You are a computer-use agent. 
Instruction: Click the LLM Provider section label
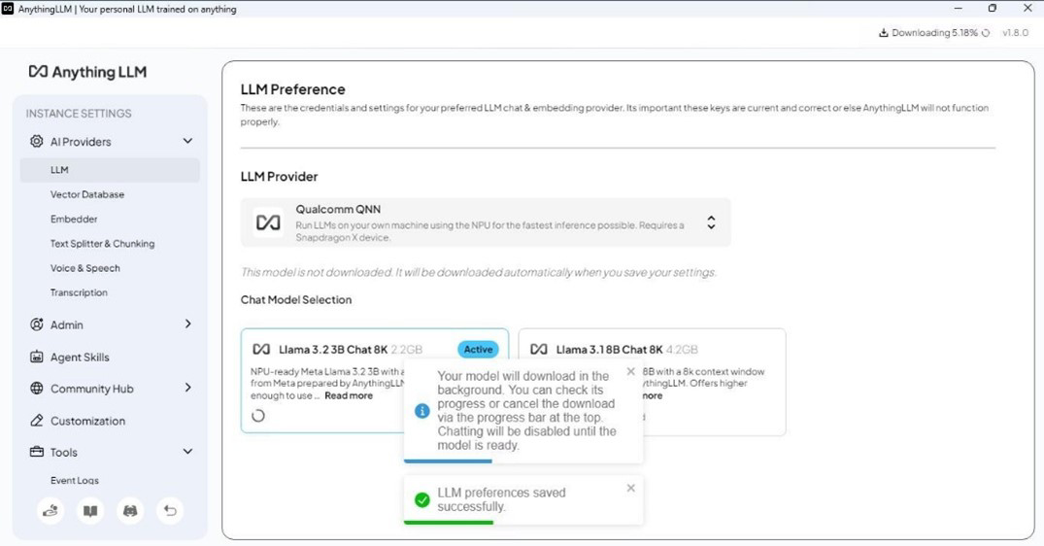point(279,177)
